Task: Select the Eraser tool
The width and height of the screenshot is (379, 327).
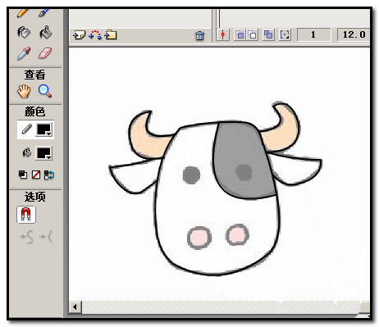Action: (45, 53)
